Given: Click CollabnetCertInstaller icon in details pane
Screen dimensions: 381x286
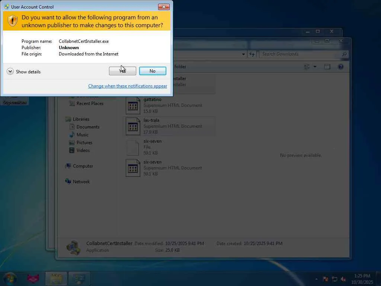Looking at the screenshot, I should 73,247.
